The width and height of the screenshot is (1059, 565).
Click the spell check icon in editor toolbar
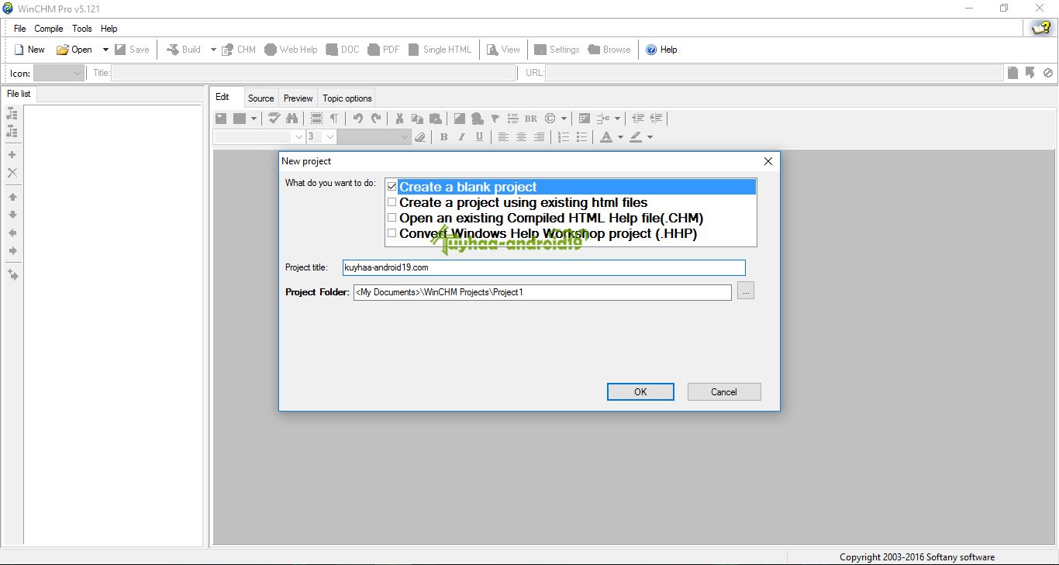pyautogui.click(x=274, y=119)
